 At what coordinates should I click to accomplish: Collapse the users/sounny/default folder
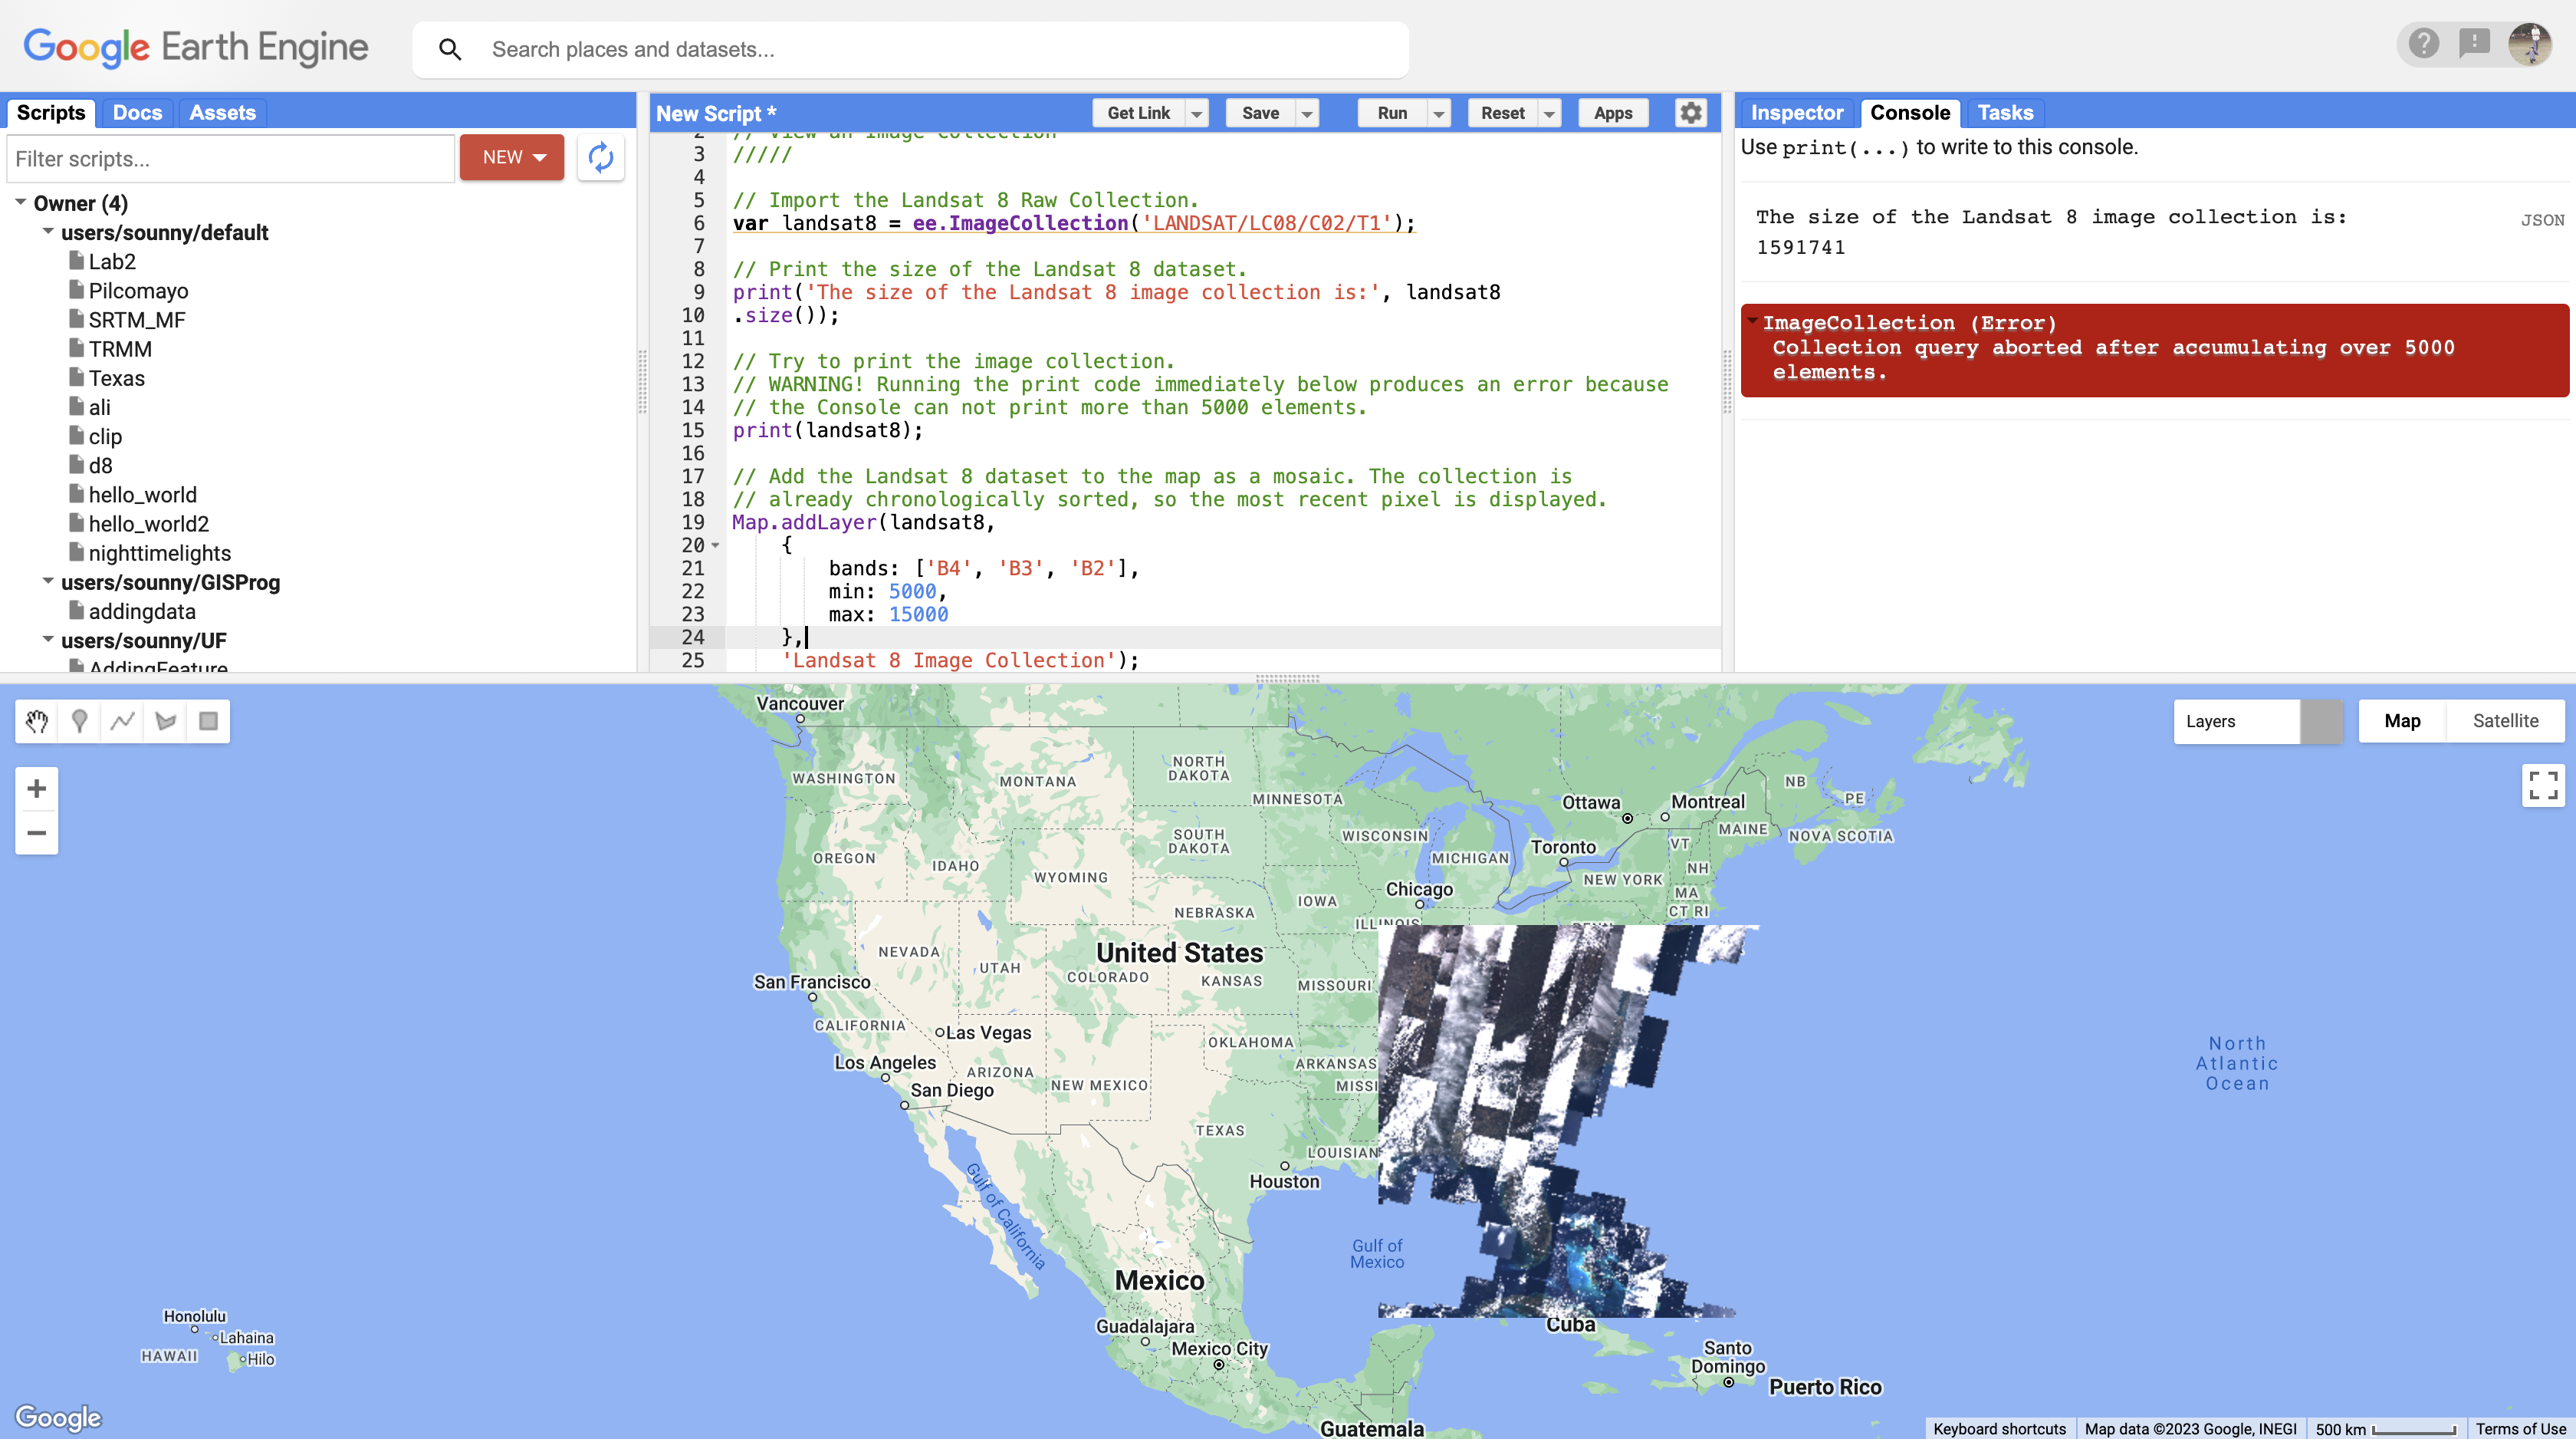tap(48, 232)
